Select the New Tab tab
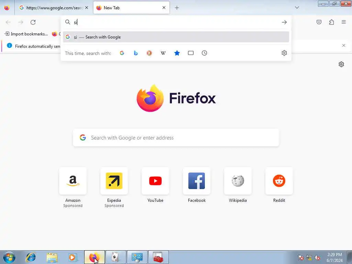The width and height of the screenshot is (352, 264). pyautogui.click(x=131, y=8)
